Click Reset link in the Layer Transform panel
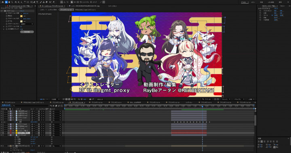Image resolution: width=291 pixels, height=153 pixels. coord(276,8)
